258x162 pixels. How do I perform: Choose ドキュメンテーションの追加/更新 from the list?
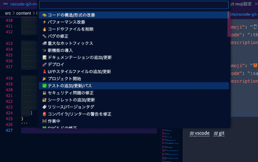[133, 58]
